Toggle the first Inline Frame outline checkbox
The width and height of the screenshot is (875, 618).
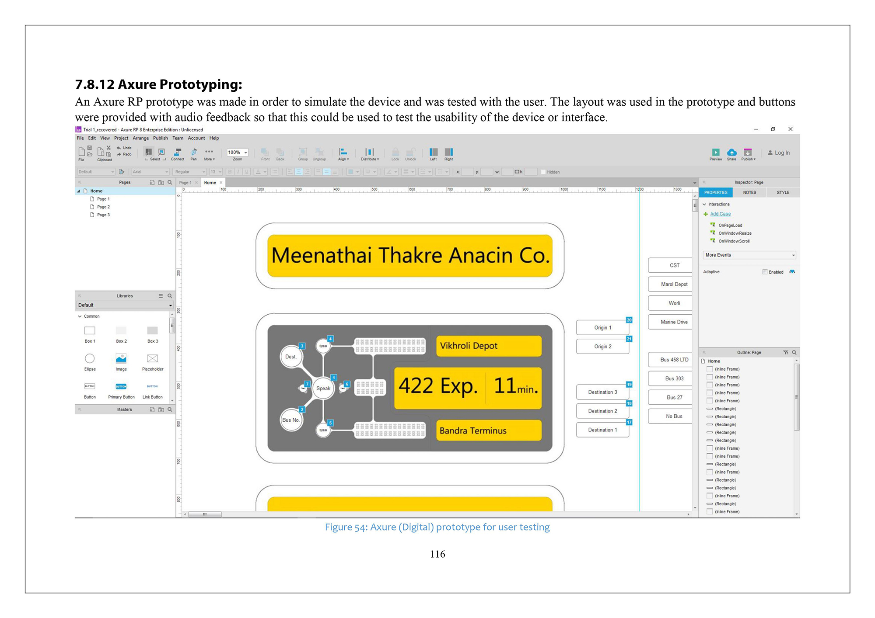(x=710, y=369)
